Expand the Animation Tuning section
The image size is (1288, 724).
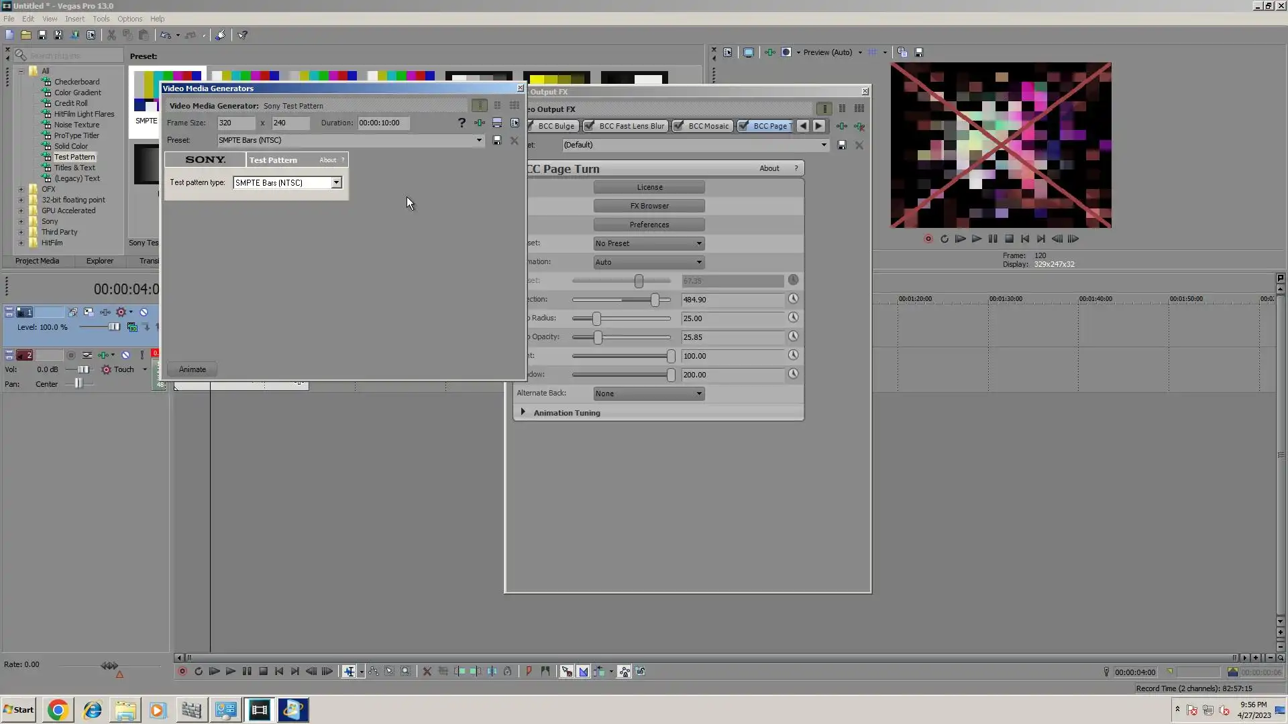523,412
